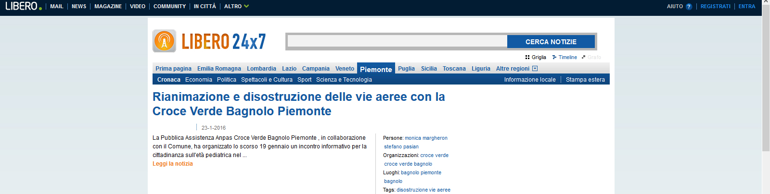This screenshot has width=770, height=194.
Task: Expand the ALTRO dropdown menu
Action: (x=236, y=6)
